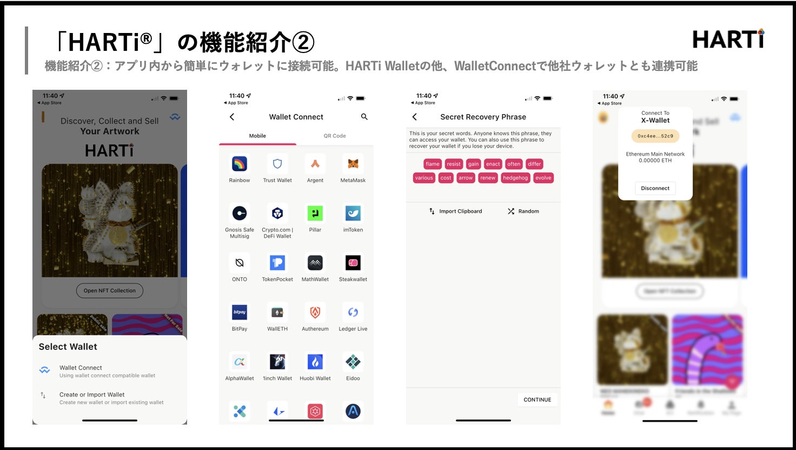This screenshot has height=450, width=796.
Task: Choose the MathWallet icon
Action: 315,263
